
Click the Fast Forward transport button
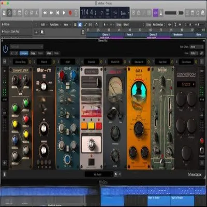pyautogui.click(x=51, y=13)
